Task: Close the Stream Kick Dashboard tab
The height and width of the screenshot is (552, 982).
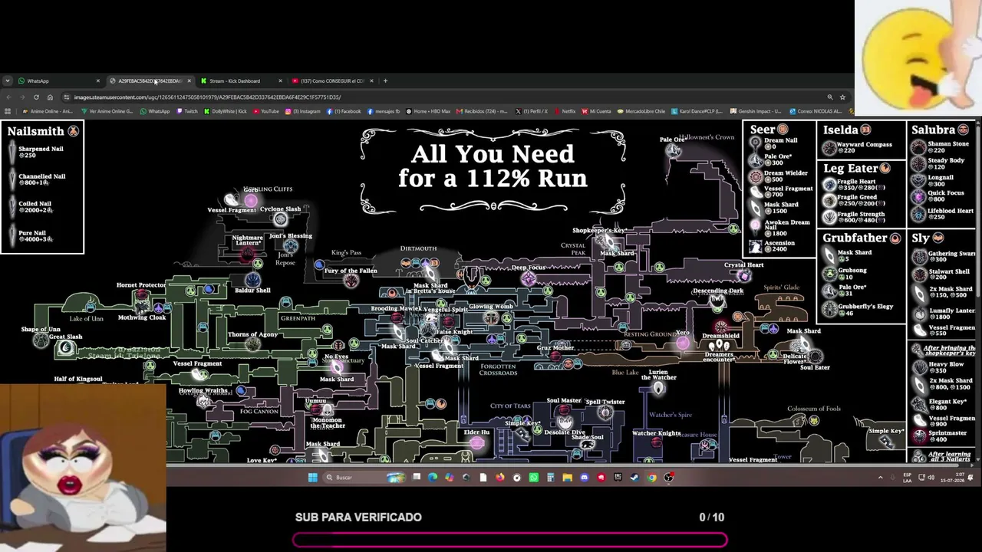Action: pyautogui.click(x=280, y=80)
